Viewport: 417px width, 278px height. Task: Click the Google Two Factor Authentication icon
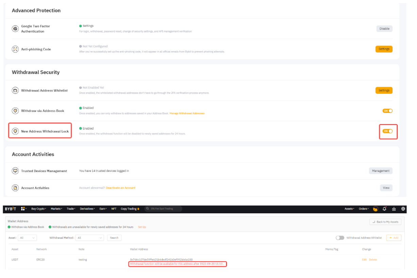tap(15, 29)
